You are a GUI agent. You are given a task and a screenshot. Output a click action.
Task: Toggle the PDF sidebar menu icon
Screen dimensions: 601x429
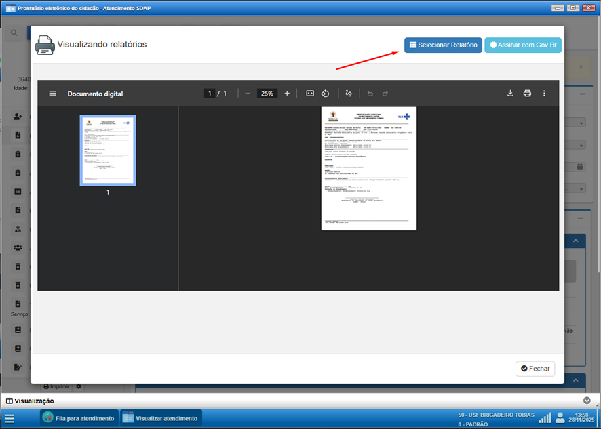click(52, 94)
